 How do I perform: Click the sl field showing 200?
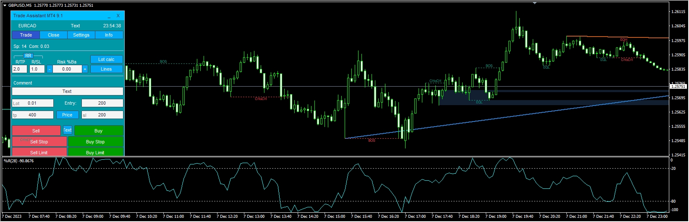tap(102, 115)
